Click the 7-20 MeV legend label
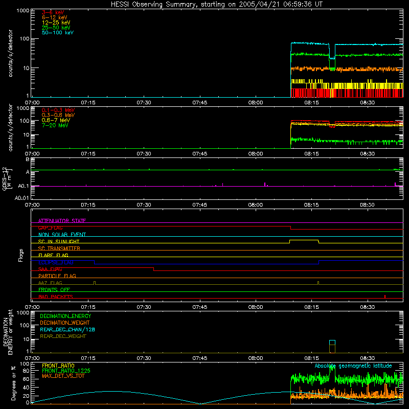Screen dimensions: 409x409 [55, 125]
